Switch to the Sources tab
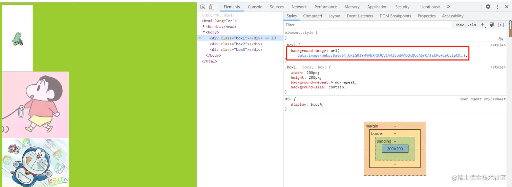 277,7
